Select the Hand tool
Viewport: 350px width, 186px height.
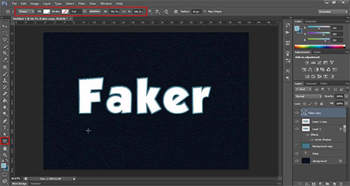point(5,148)
